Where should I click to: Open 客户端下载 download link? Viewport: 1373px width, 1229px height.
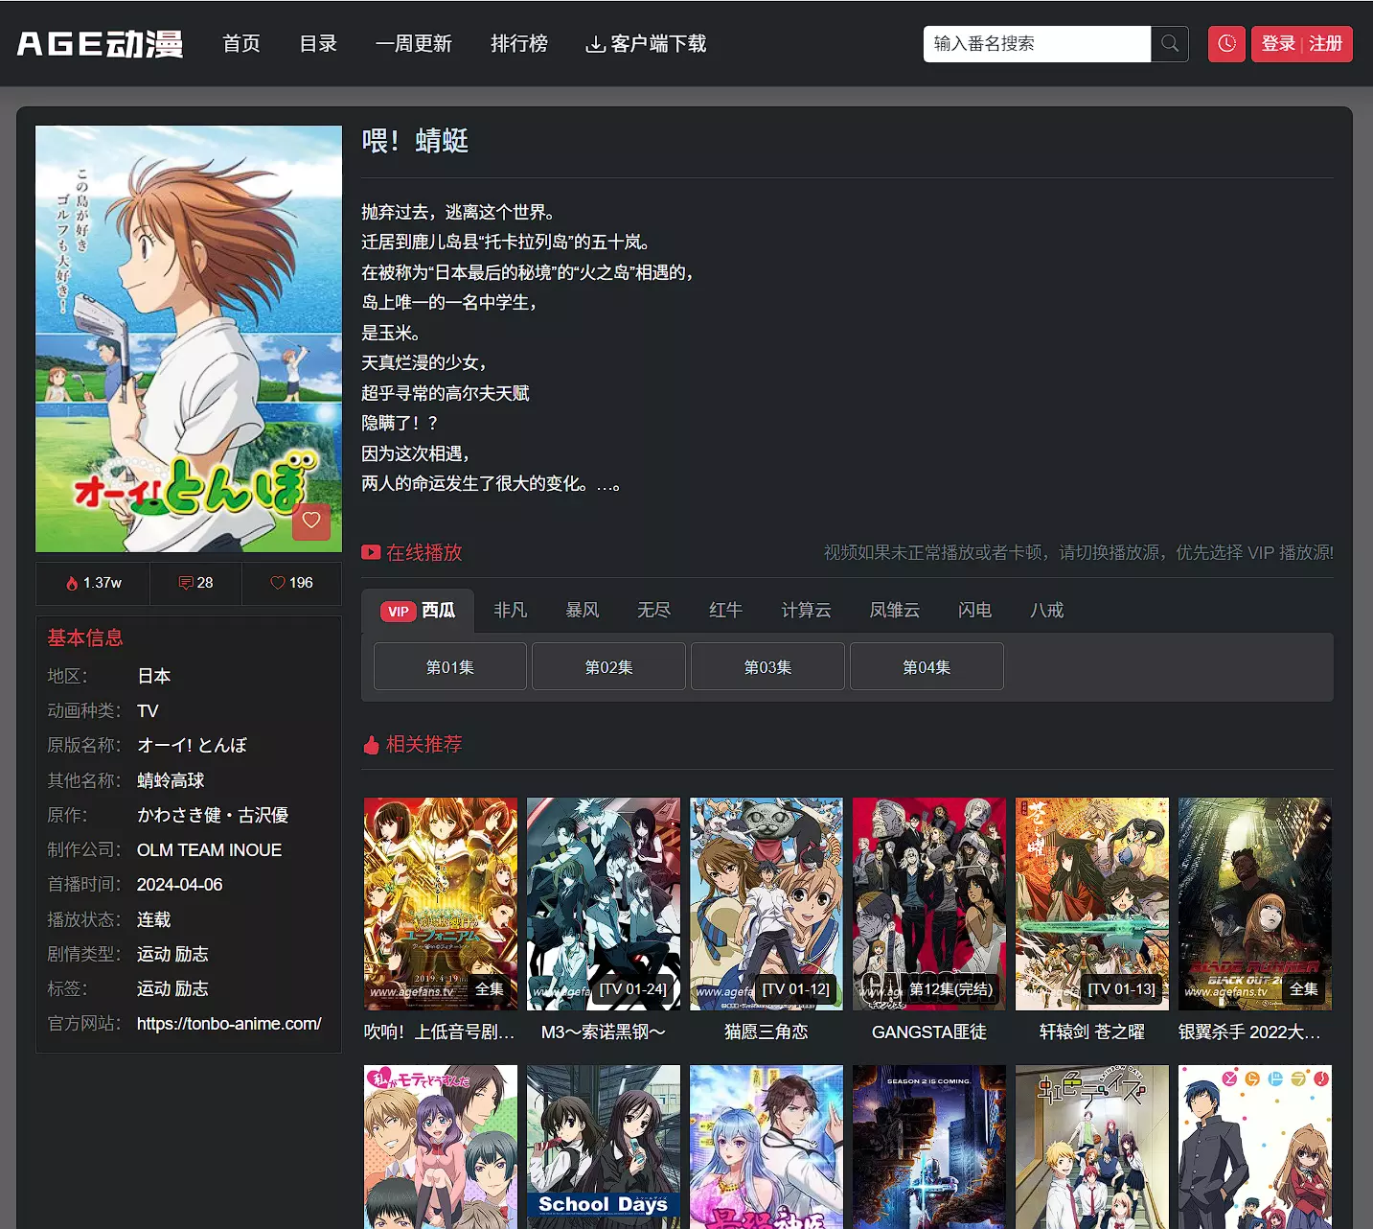coord(646,44)
